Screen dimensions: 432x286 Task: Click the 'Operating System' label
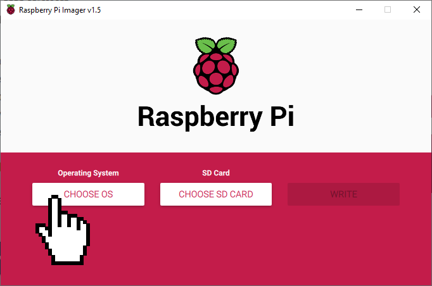(x=88, y=173)
